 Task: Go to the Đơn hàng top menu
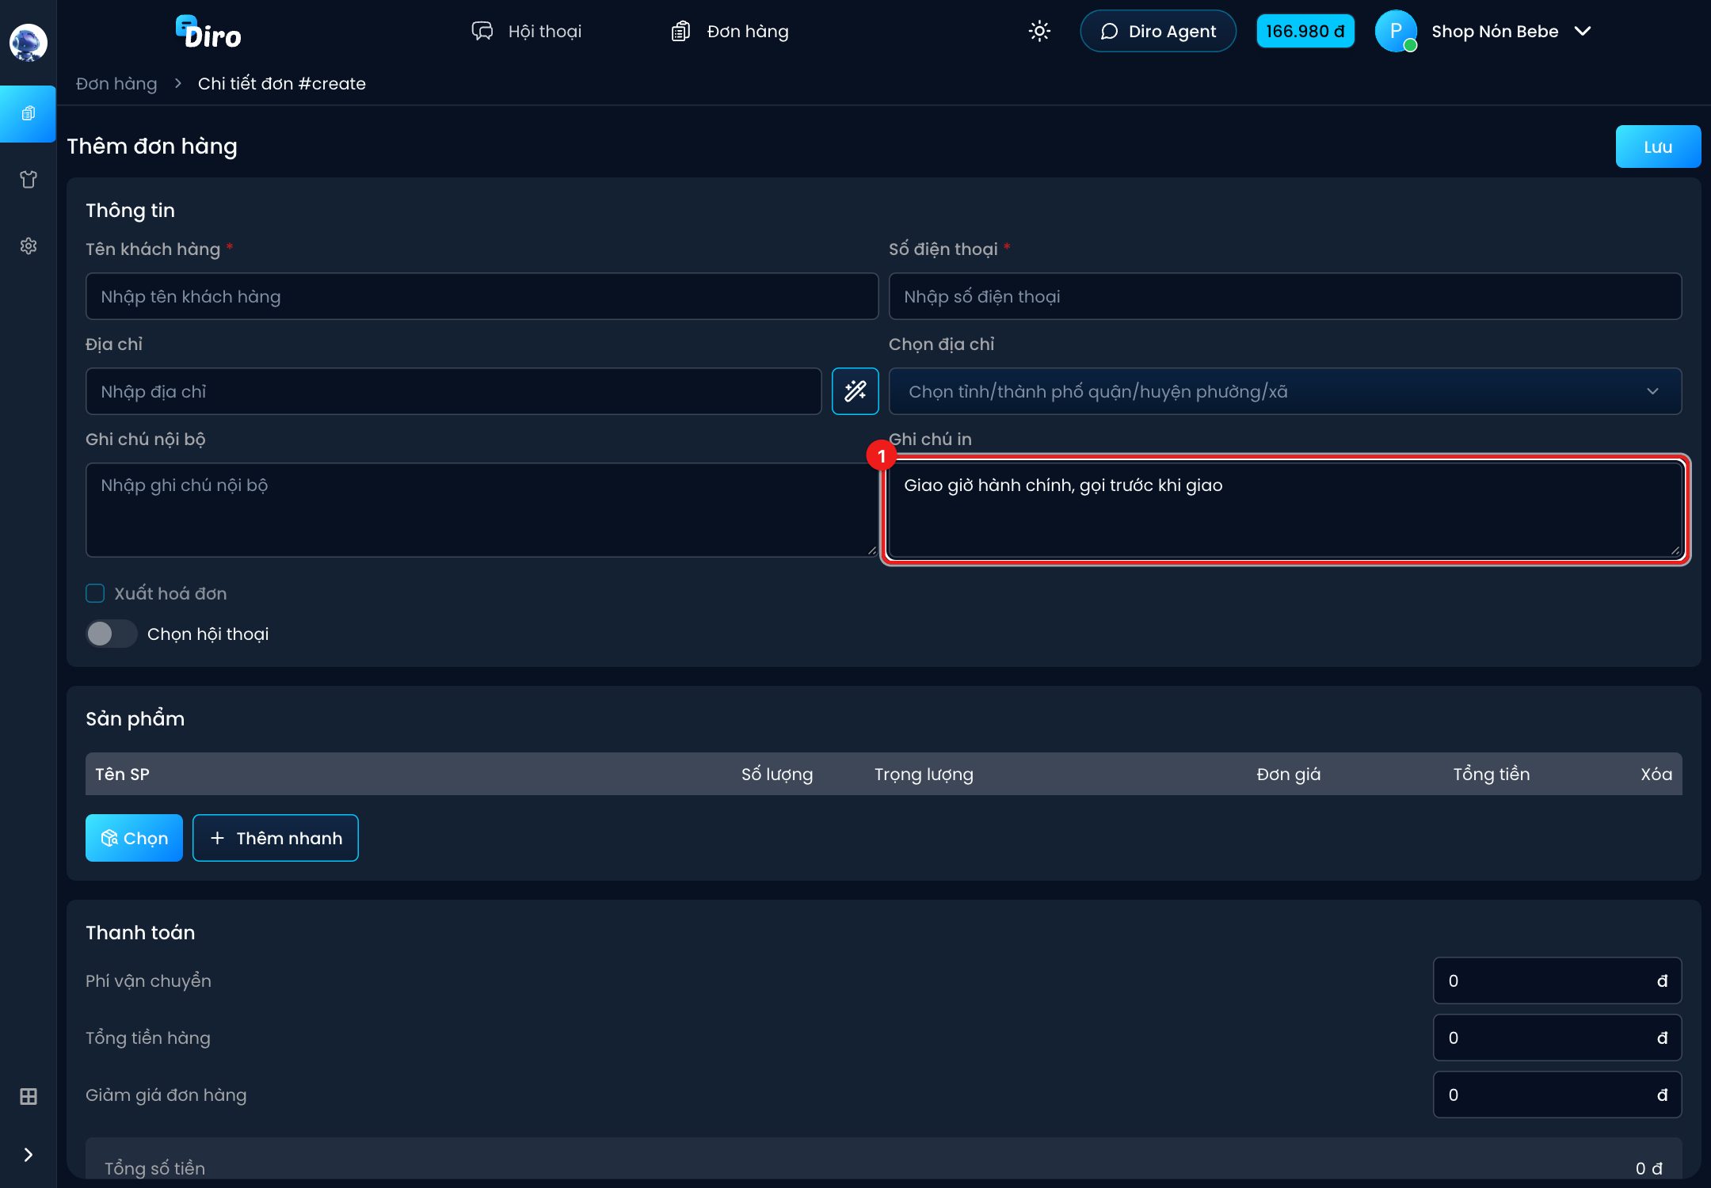[730, 31]
